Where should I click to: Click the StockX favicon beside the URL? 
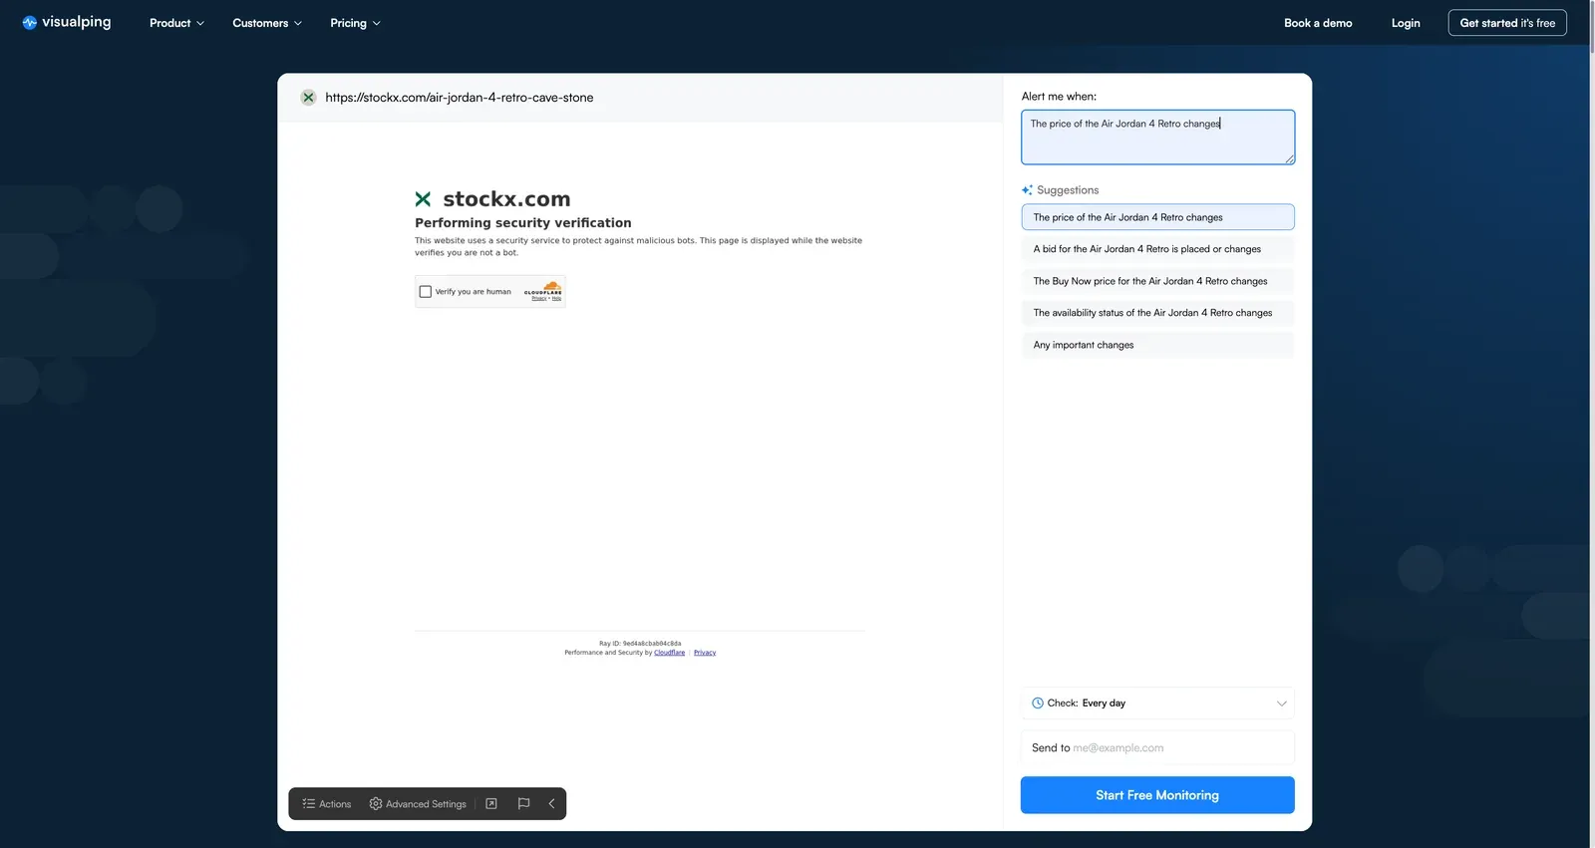[308, 98]
